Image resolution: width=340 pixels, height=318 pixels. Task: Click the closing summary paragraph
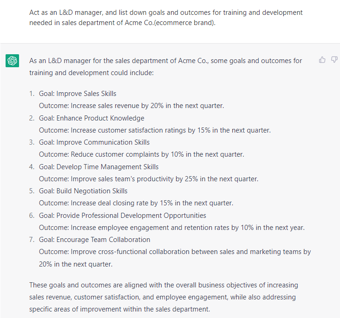(x=163, y=297)
